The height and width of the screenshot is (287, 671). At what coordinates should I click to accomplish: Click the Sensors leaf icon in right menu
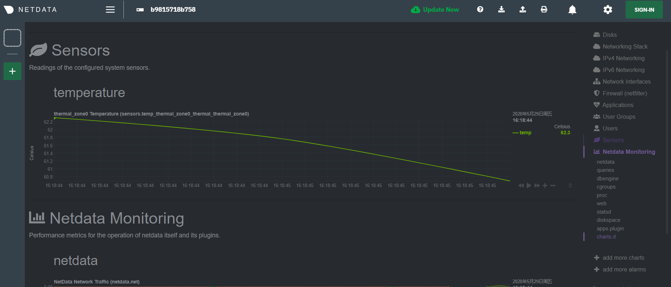(597, 140)
